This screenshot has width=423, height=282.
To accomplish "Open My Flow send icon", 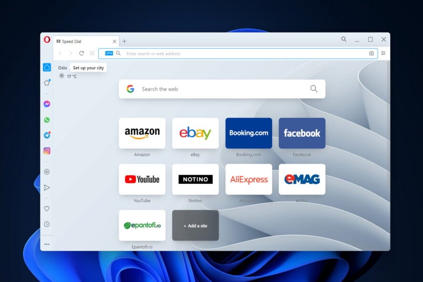I will (x=47, y=187).
